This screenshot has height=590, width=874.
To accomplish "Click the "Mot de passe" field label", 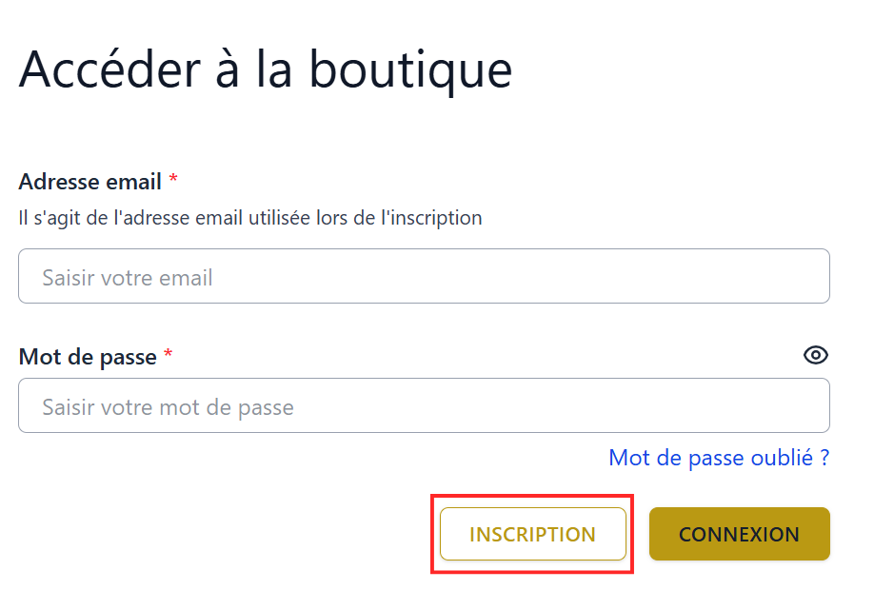I will [x=88, y=357].
